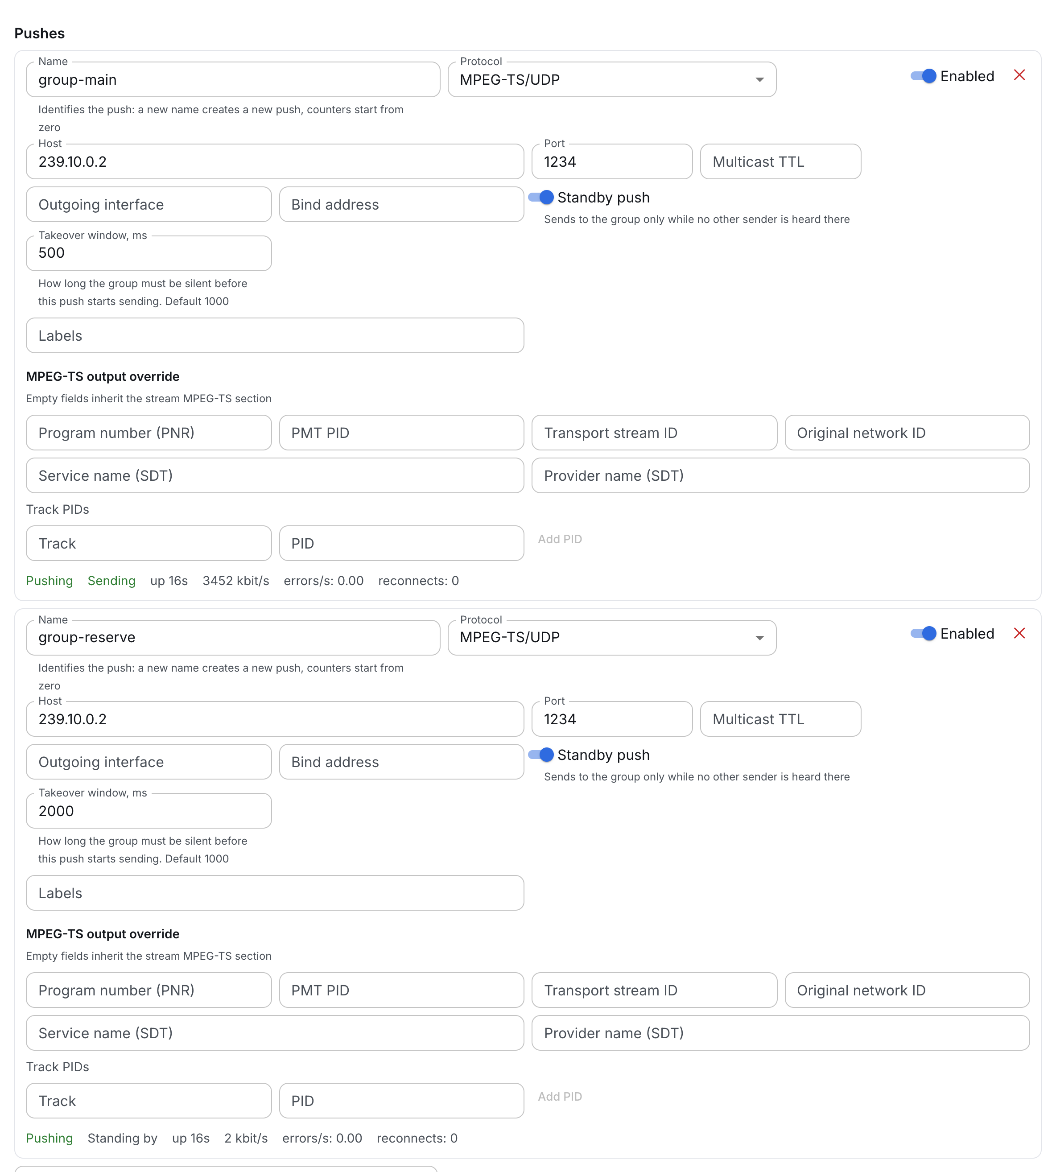This screenshot has width=1056, height=1172.
Task: Select the Port field of group-main
Action: [x=611, y=161]
